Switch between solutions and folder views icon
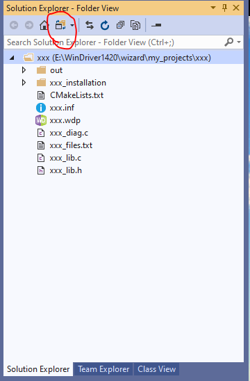This screenshot has width=250, height=381. click(x=60, y=25)
